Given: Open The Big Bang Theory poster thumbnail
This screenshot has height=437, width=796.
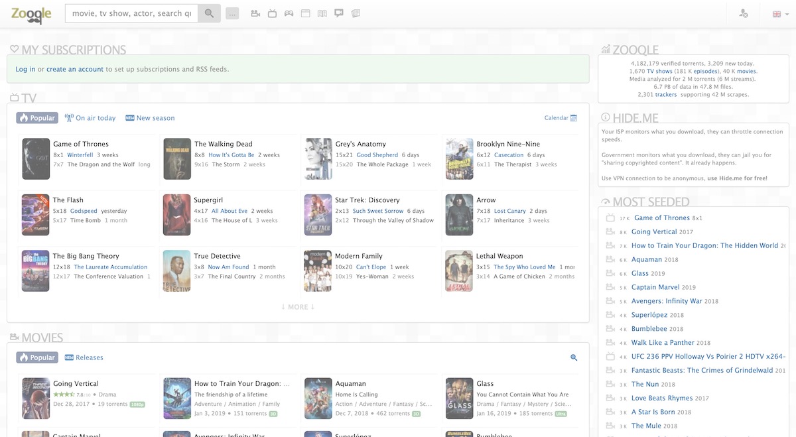Looking at the screenshot, I should pos(36,271).
